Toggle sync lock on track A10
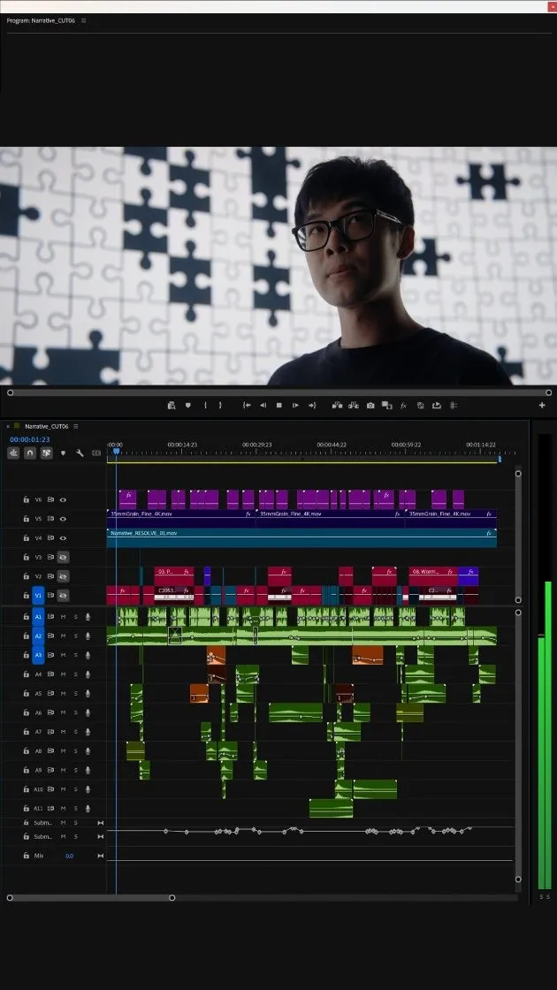The image size is (557, 990). tap(50, 789)
